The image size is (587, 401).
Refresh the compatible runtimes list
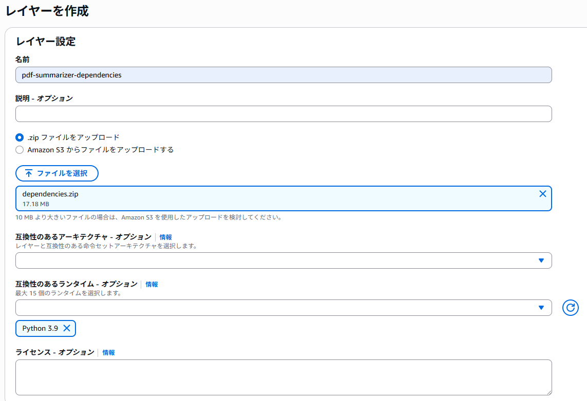pyautogui.click(x=570, y=308)
